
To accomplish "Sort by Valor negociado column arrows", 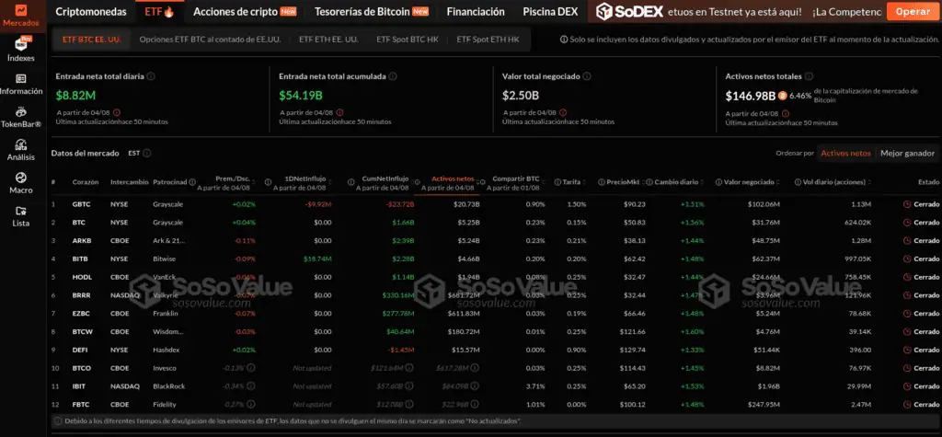I will (x=778, y=182).
